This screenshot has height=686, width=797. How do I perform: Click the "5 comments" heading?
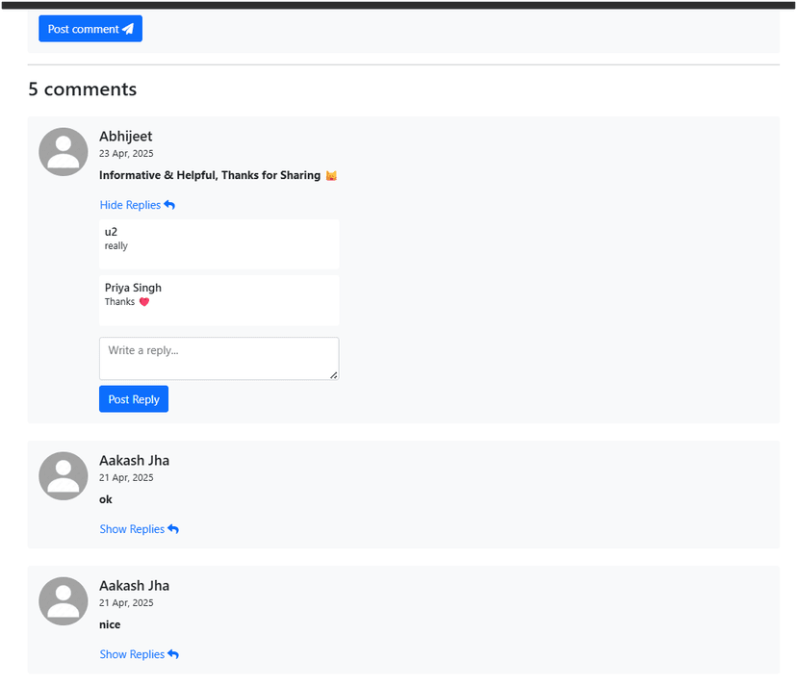pos(83,89)
